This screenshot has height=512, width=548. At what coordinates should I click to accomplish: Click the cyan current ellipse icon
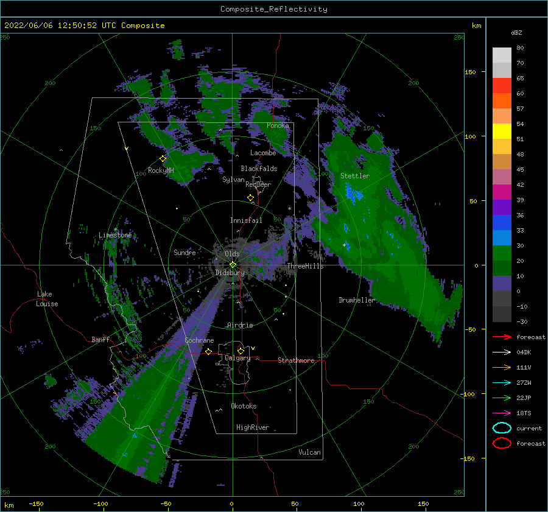tap(502, 428)
